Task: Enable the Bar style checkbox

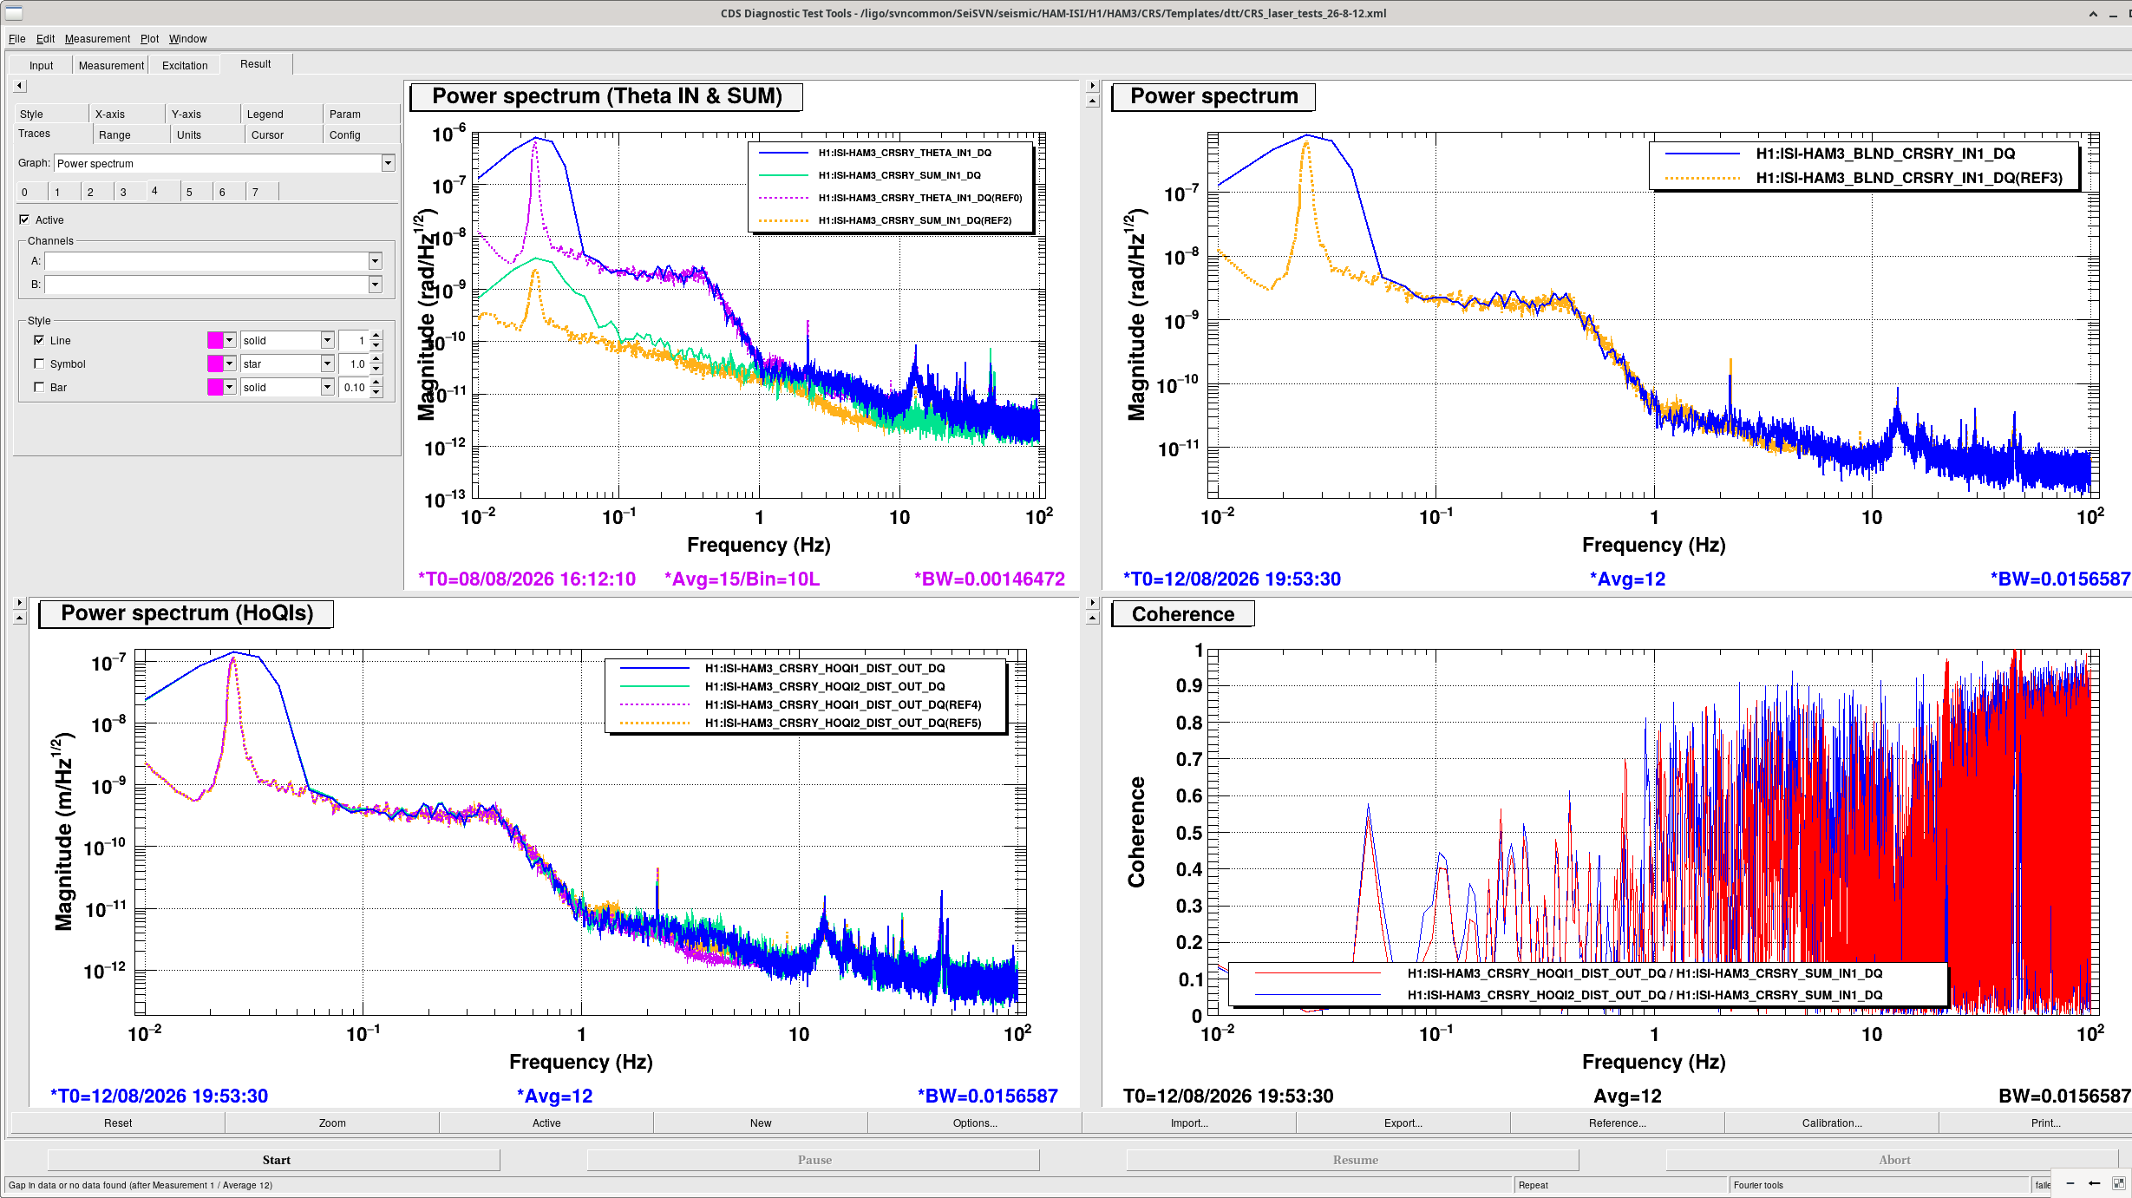Action: [x=39, y=387]
